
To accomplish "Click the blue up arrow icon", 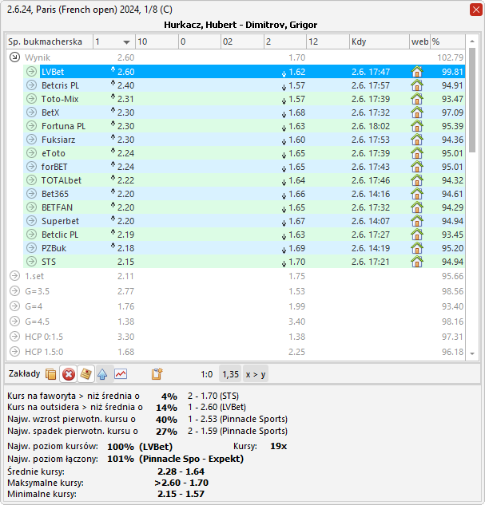I will pyautogui.click(x=102, y=373).
